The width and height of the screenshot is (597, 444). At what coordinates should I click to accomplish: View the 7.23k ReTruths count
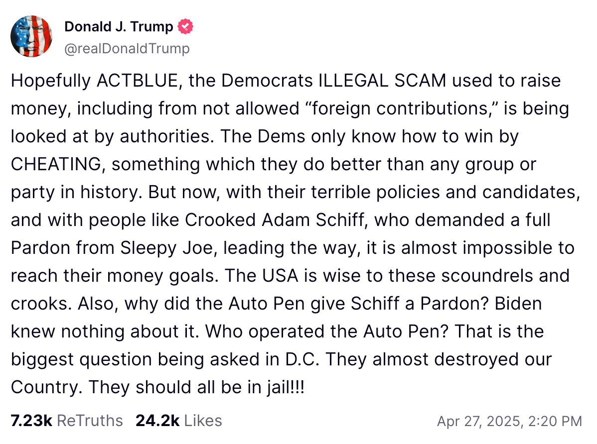click(31, 421)
